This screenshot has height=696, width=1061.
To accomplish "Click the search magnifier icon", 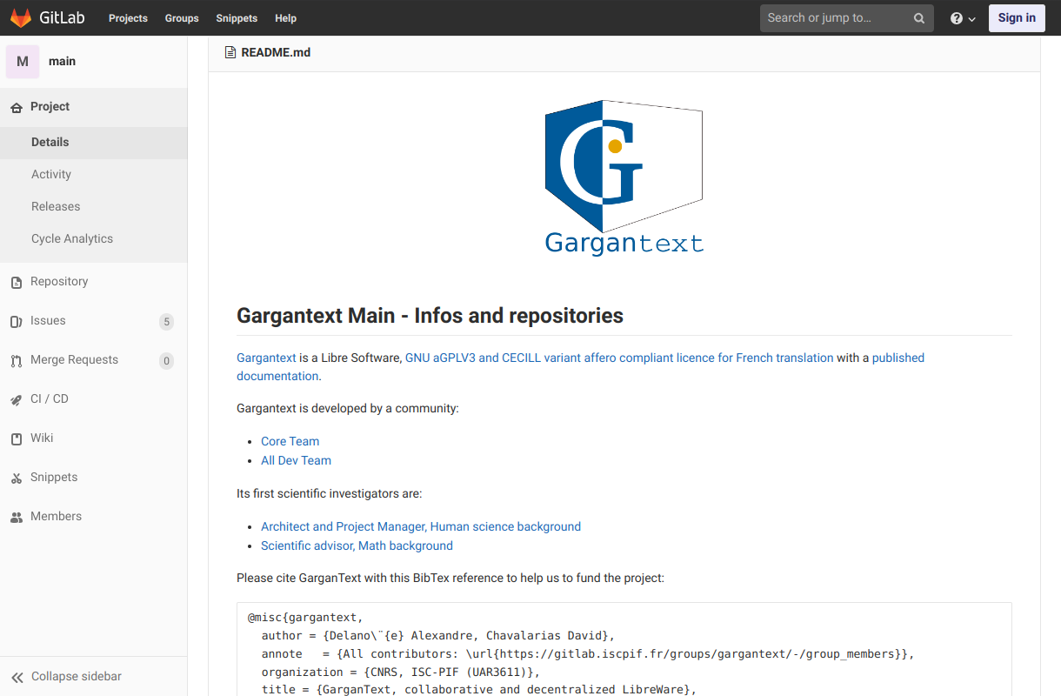I will pos(919,18).
